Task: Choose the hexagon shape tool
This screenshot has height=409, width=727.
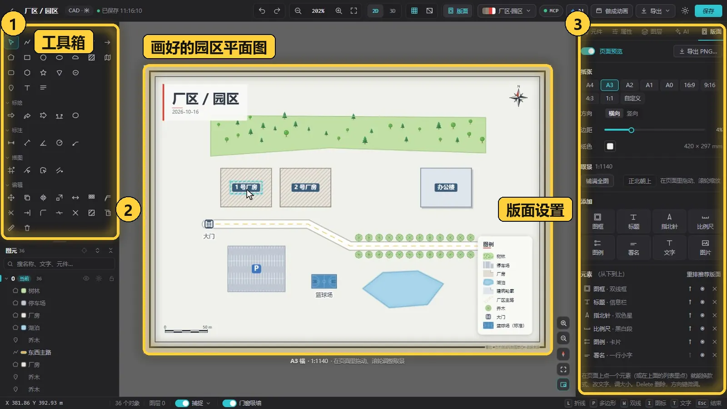Action: click(27, 73)
